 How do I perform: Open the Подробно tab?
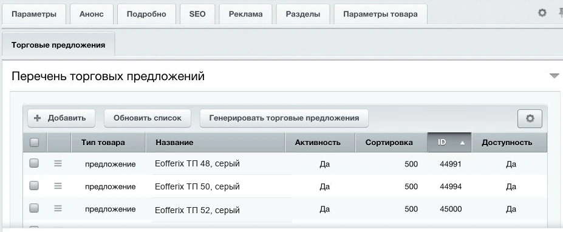coord(146,15)
